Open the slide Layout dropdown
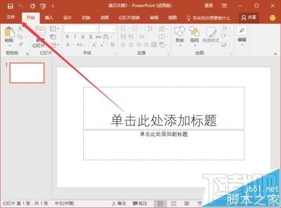 [55, 29]
